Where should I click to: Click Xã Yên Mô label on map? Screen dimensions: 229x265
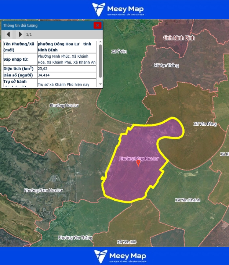click(127, 242)
